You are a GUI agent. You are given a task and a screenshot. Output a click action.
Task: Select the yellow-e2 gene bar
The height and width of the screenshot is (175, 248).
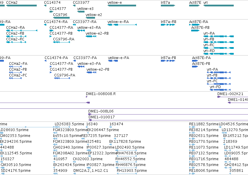90,18
